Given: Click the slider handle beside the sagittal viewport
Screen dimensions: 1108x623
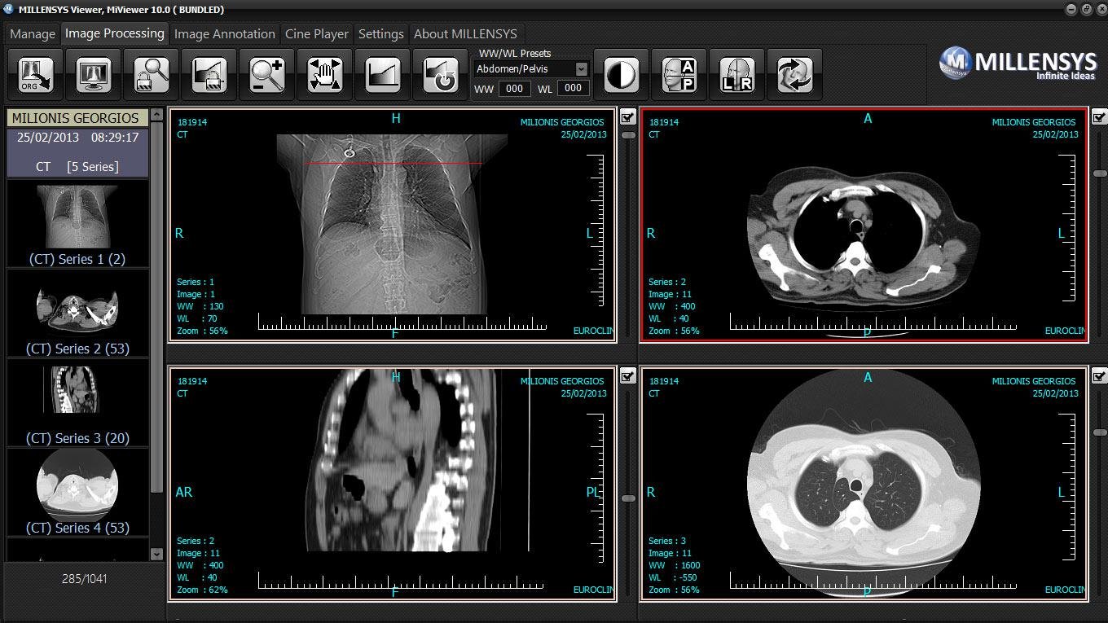Looking at the screenshot, I should click(x=628, y=498).
